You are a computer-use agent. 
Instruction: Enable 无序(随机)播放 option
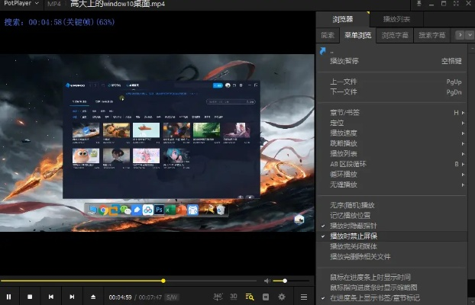pyautogui.click(x=392, y=205)
